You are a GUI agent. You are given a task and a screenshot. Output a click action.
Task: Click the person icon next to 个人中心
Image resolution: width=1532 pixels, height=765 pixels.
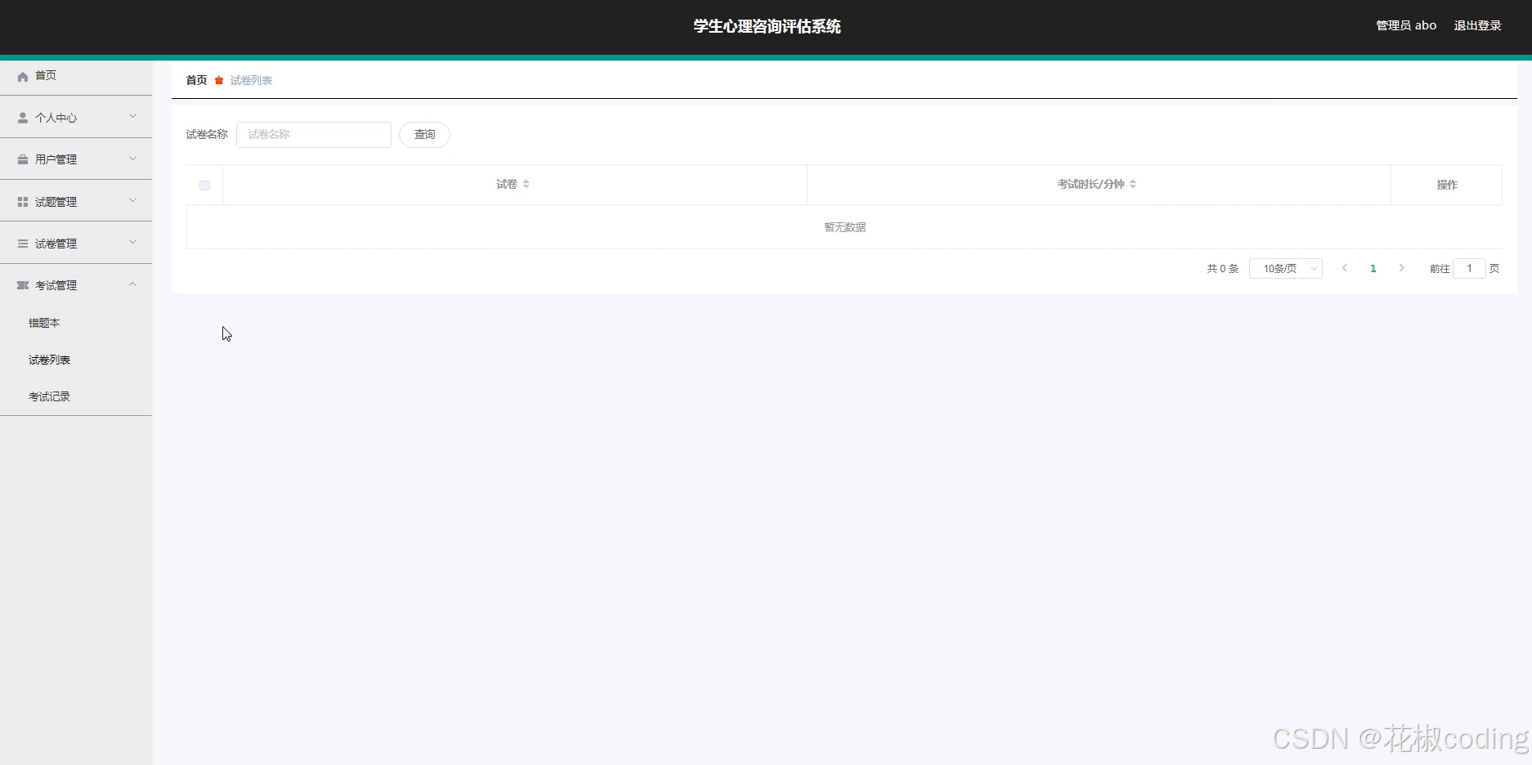tap(23, 117)
